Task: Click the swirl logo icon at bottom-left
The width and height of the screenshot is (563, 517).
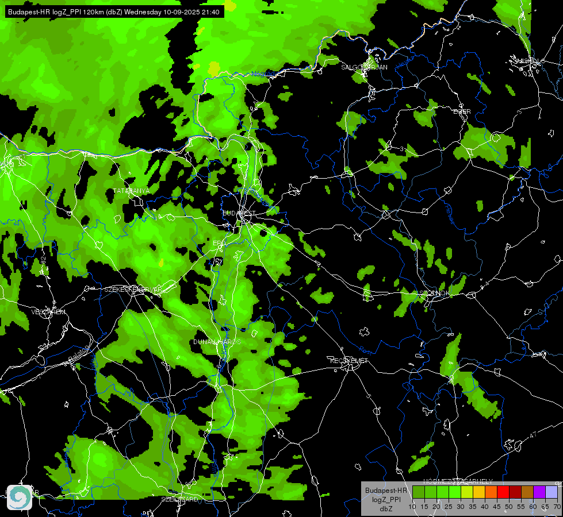Action: tap(20, 497)
